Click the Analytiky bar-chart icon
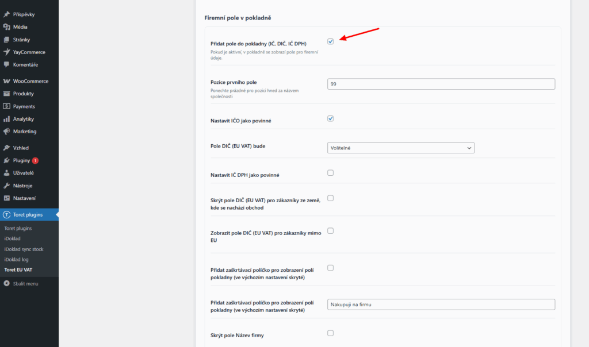 point(6,119)
